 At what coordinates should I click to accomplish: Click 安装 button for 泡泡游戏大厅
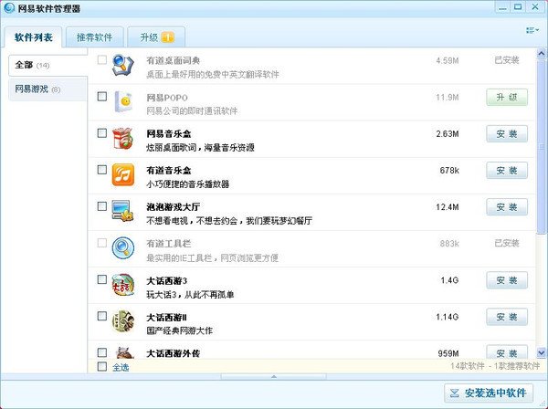[507, 207]
